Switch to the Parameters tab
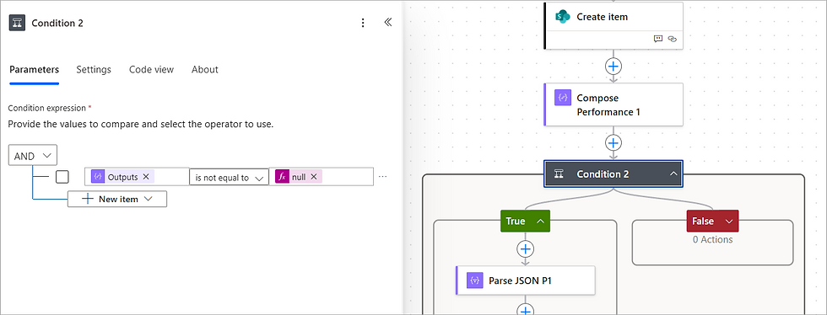 35,70
